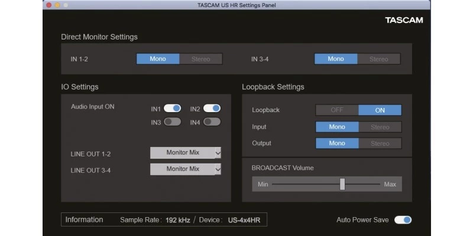
Task: Choose Mono for IN 3-4 monitoring
Action: 336,59
